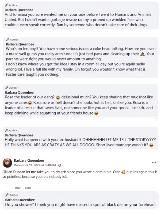Click the Author pencil badge above the fentanyl comment
Viewport: 161px width, 211px height.
7,40
